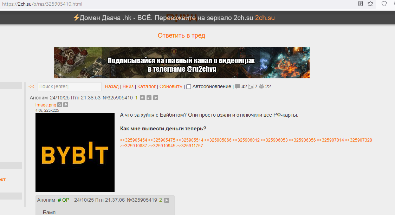Click the bold text Как мне вывести деньги теперь?

pyautogui.click(x=163, y=129)
